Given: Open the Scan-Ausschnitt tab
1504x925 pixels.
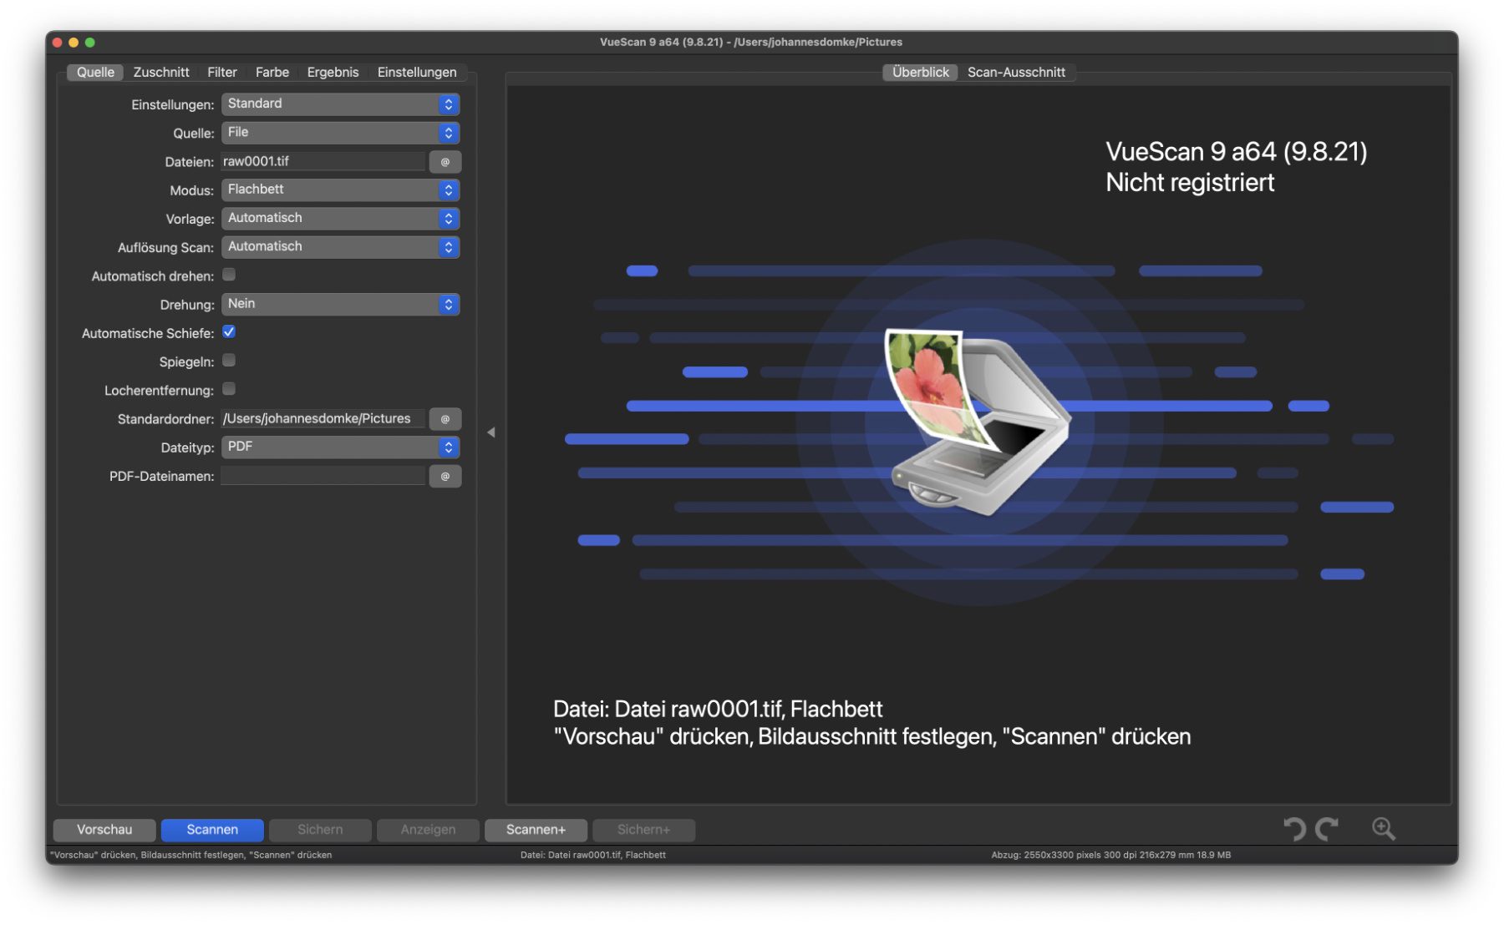Looking at the screenshot, I should [x=1016, y=73].
